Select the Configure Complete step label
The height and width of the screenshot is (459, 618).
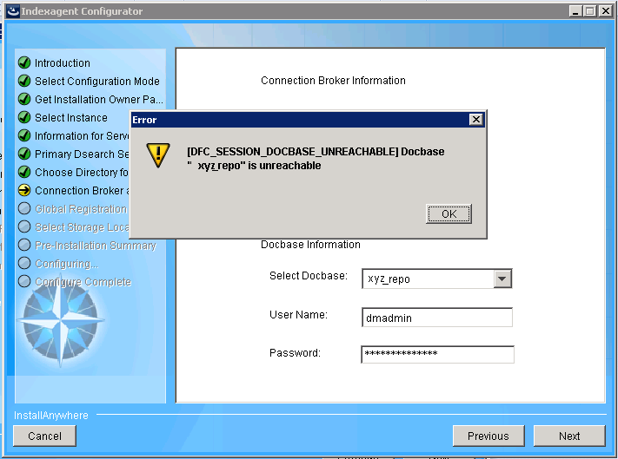(83, 282)
